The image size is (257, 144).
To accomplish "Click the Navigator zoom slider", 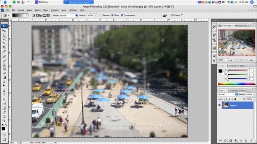I will 241,60.
